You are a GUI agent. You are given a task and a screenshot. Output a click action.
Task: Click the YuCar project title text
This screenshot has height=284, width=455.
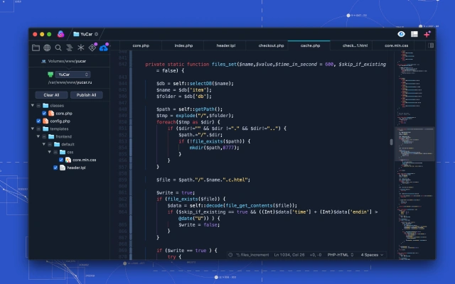(x=87, y=34)
